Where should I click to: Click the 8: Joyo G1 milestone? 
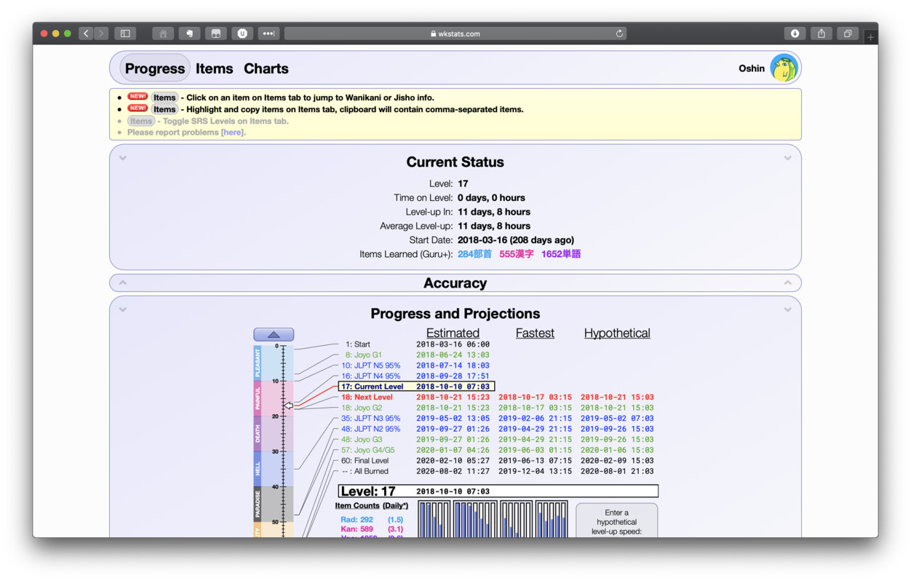[364, 355]
